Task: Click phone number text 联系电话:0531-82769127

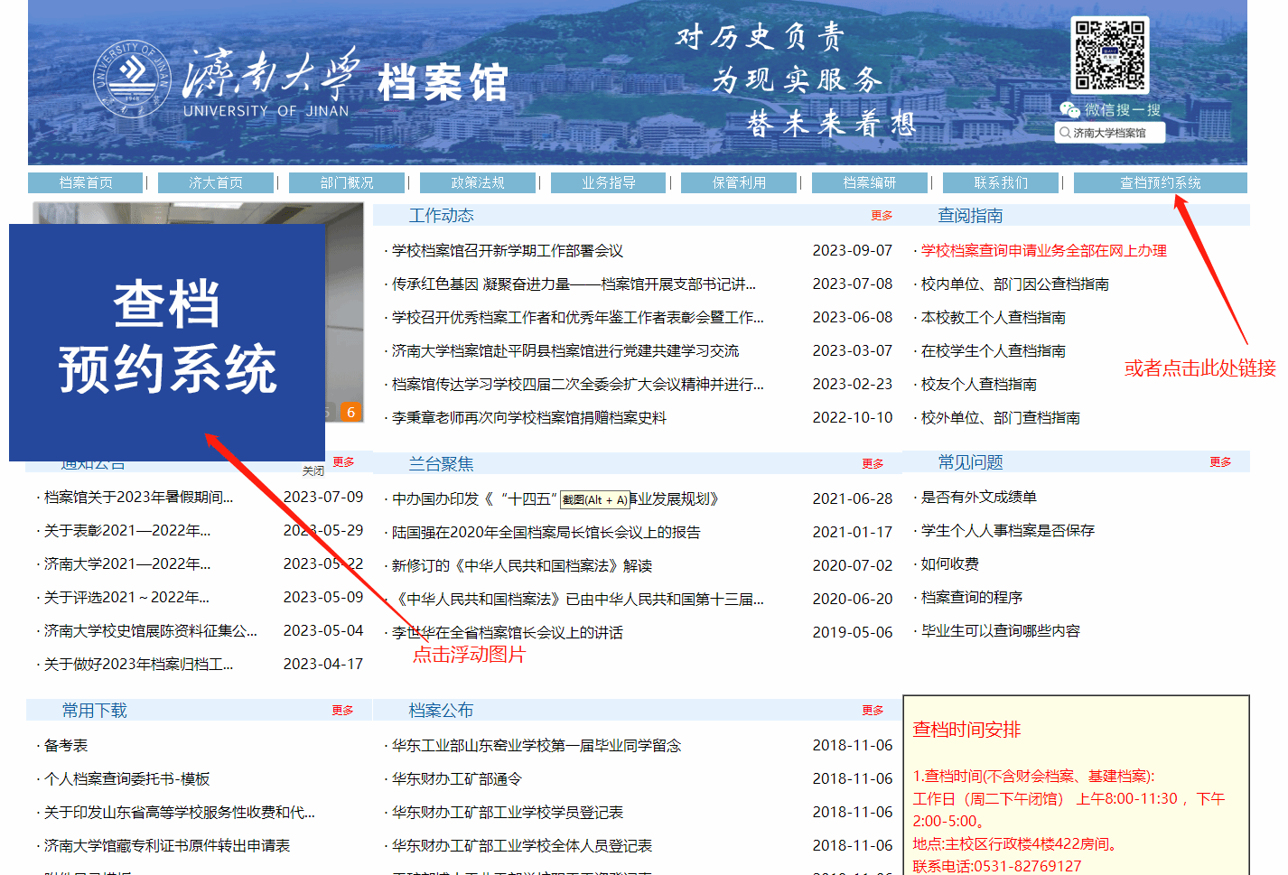Action: (997, 866)
